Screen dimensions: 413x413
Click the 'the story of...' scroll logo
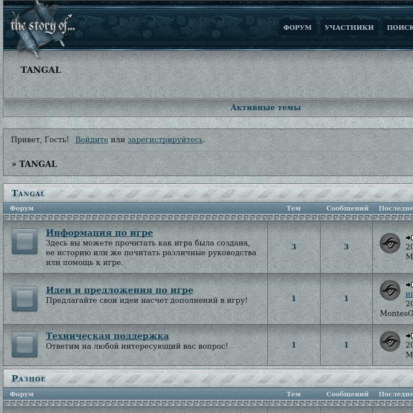click(42, 29)
